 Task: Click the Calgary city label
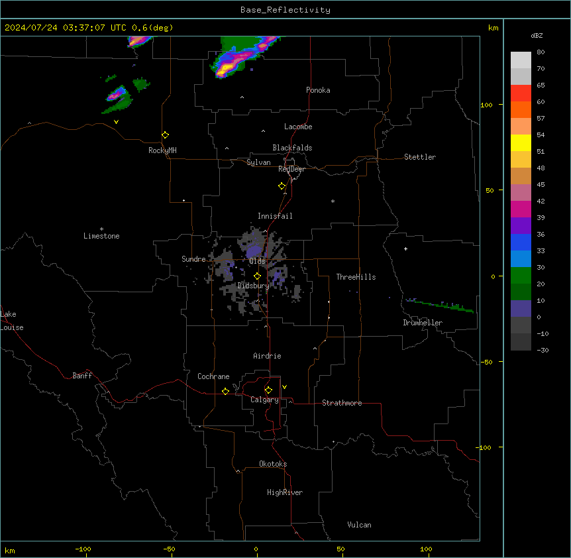[x=264, y=400]
